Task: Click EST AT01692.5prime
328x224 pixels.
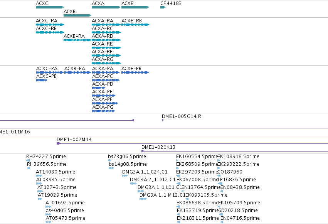Action: point(49,207)
